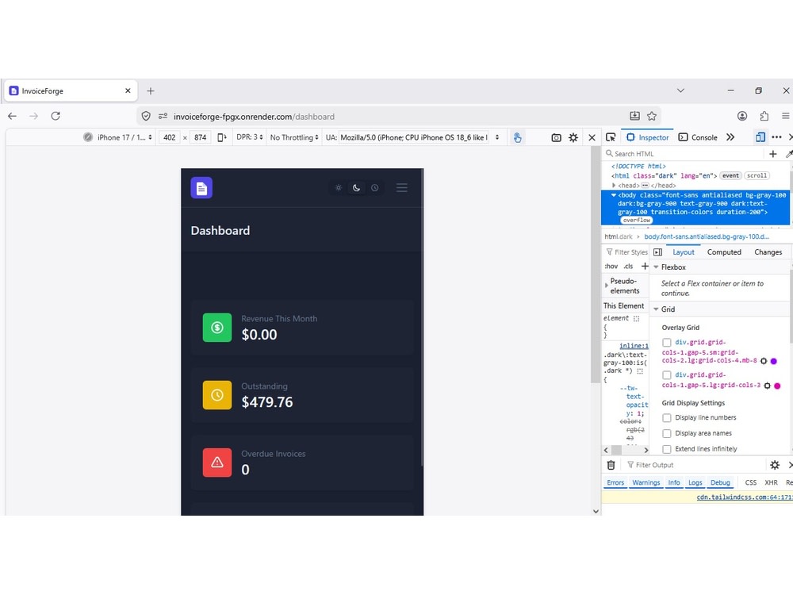Activate the element picker tool
This screenshot has height=595, width=793.
tap(611, 137)
